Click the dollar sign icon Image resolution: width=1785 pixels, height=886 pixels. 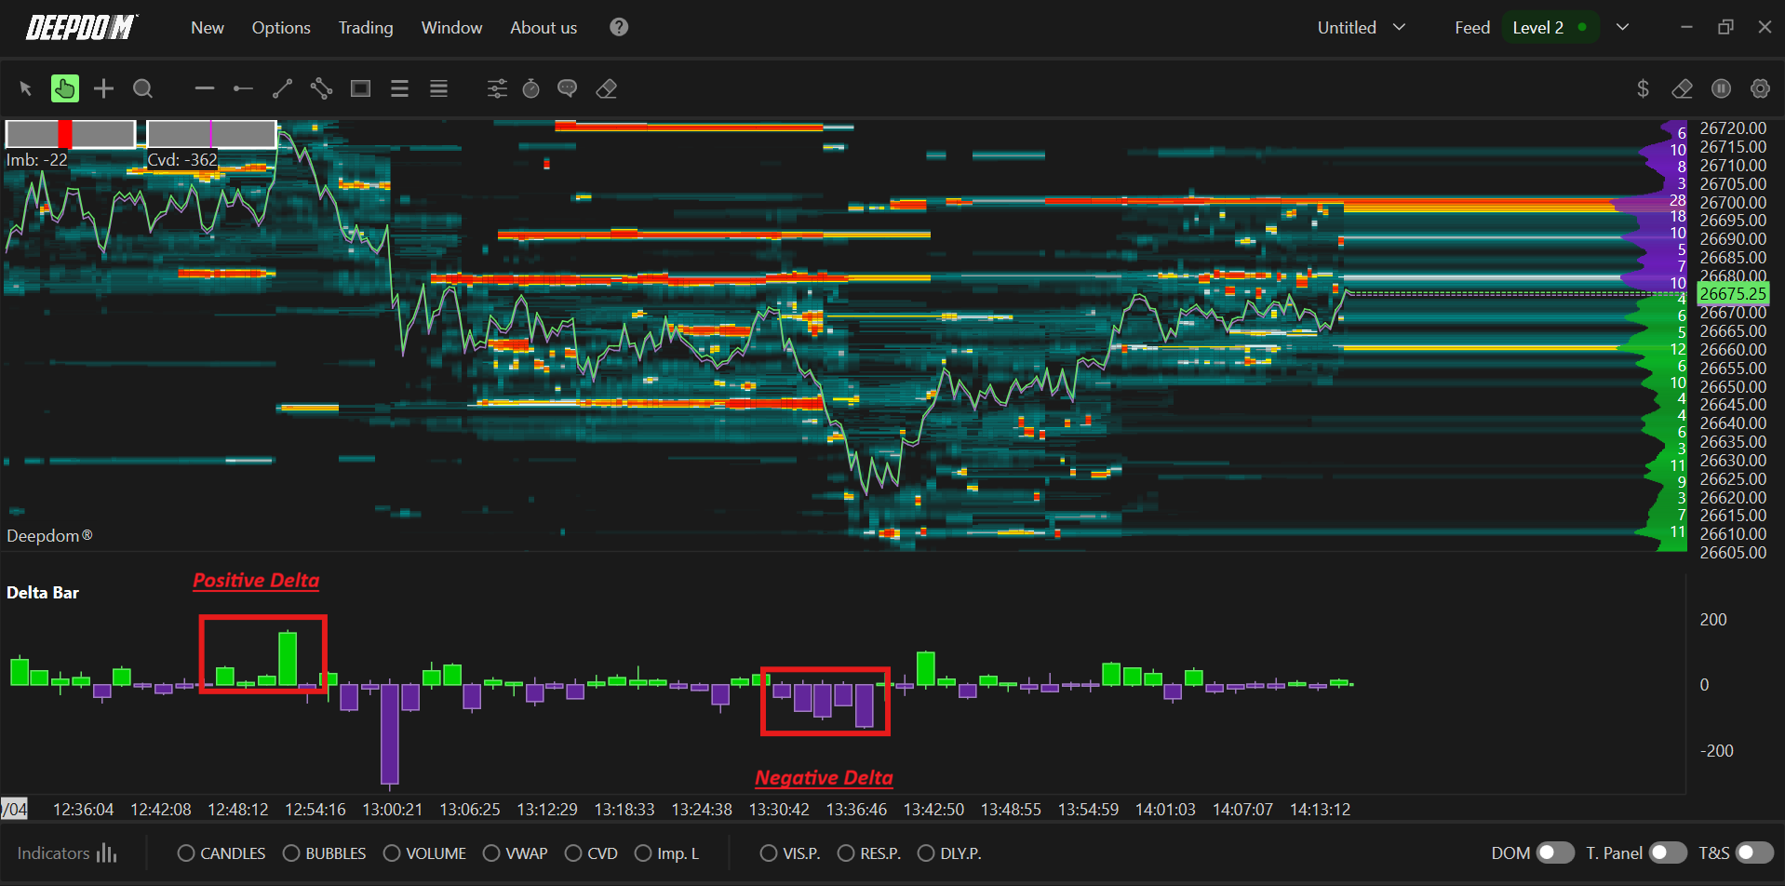click(1643, 88)
